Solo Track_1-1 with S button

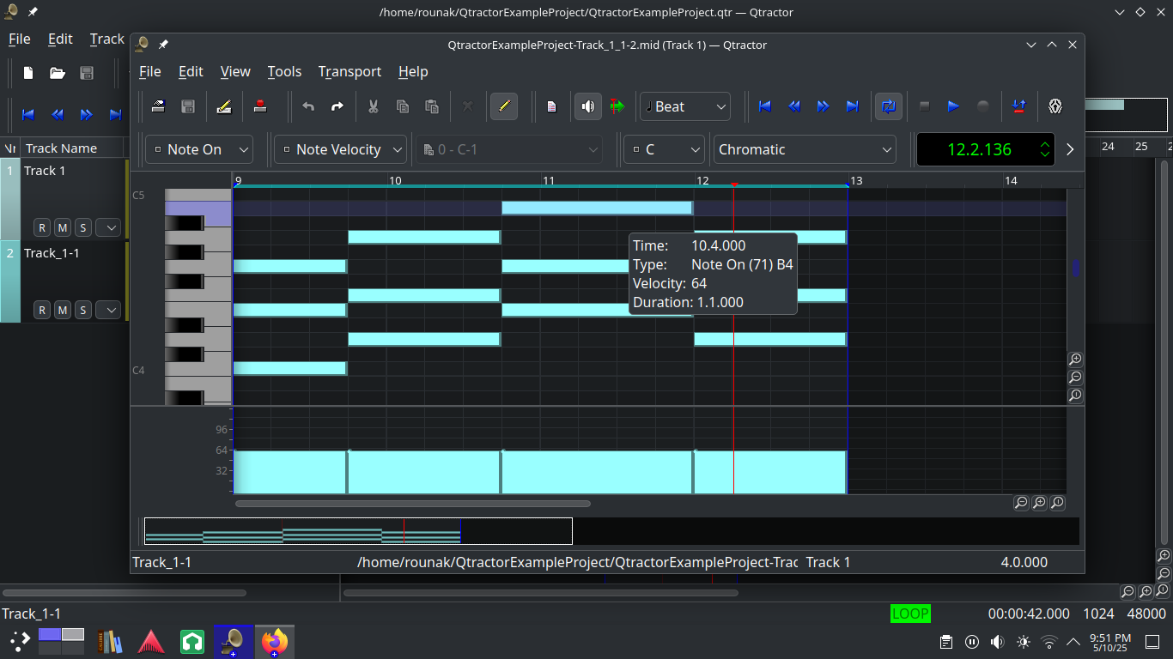(82, 310)
